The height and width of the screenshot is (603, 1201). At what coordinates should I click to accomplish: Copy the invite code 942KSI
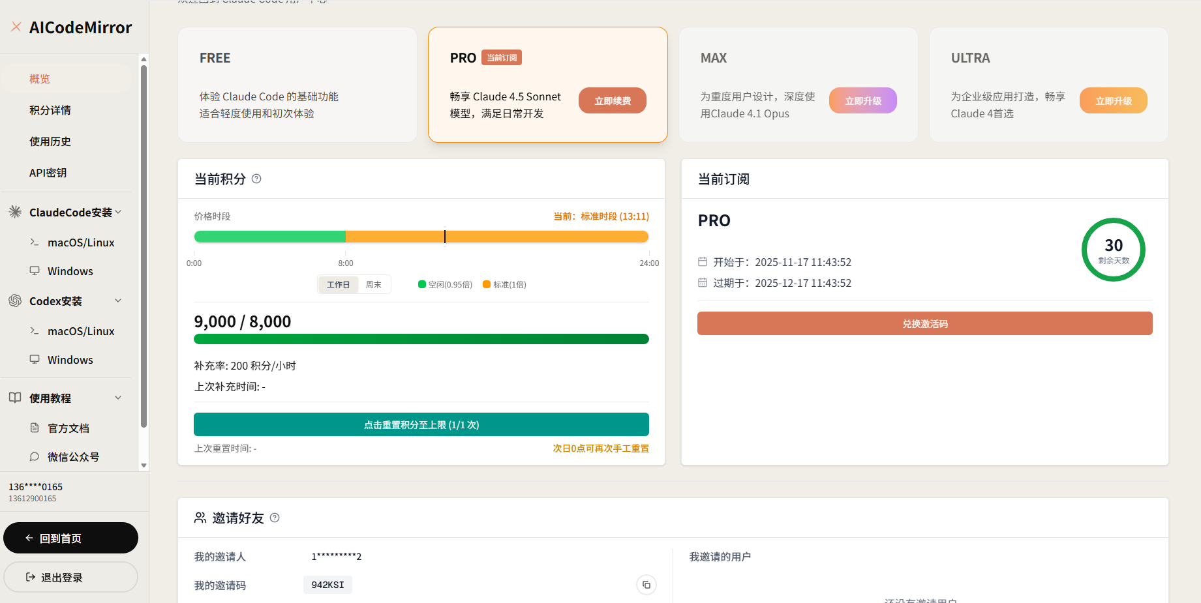646,585
